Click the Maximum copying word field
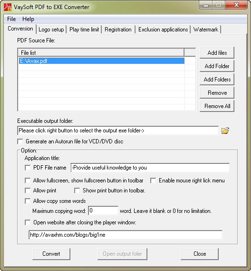This screenshot has height=271, width=251. click(x=103, y=211)
